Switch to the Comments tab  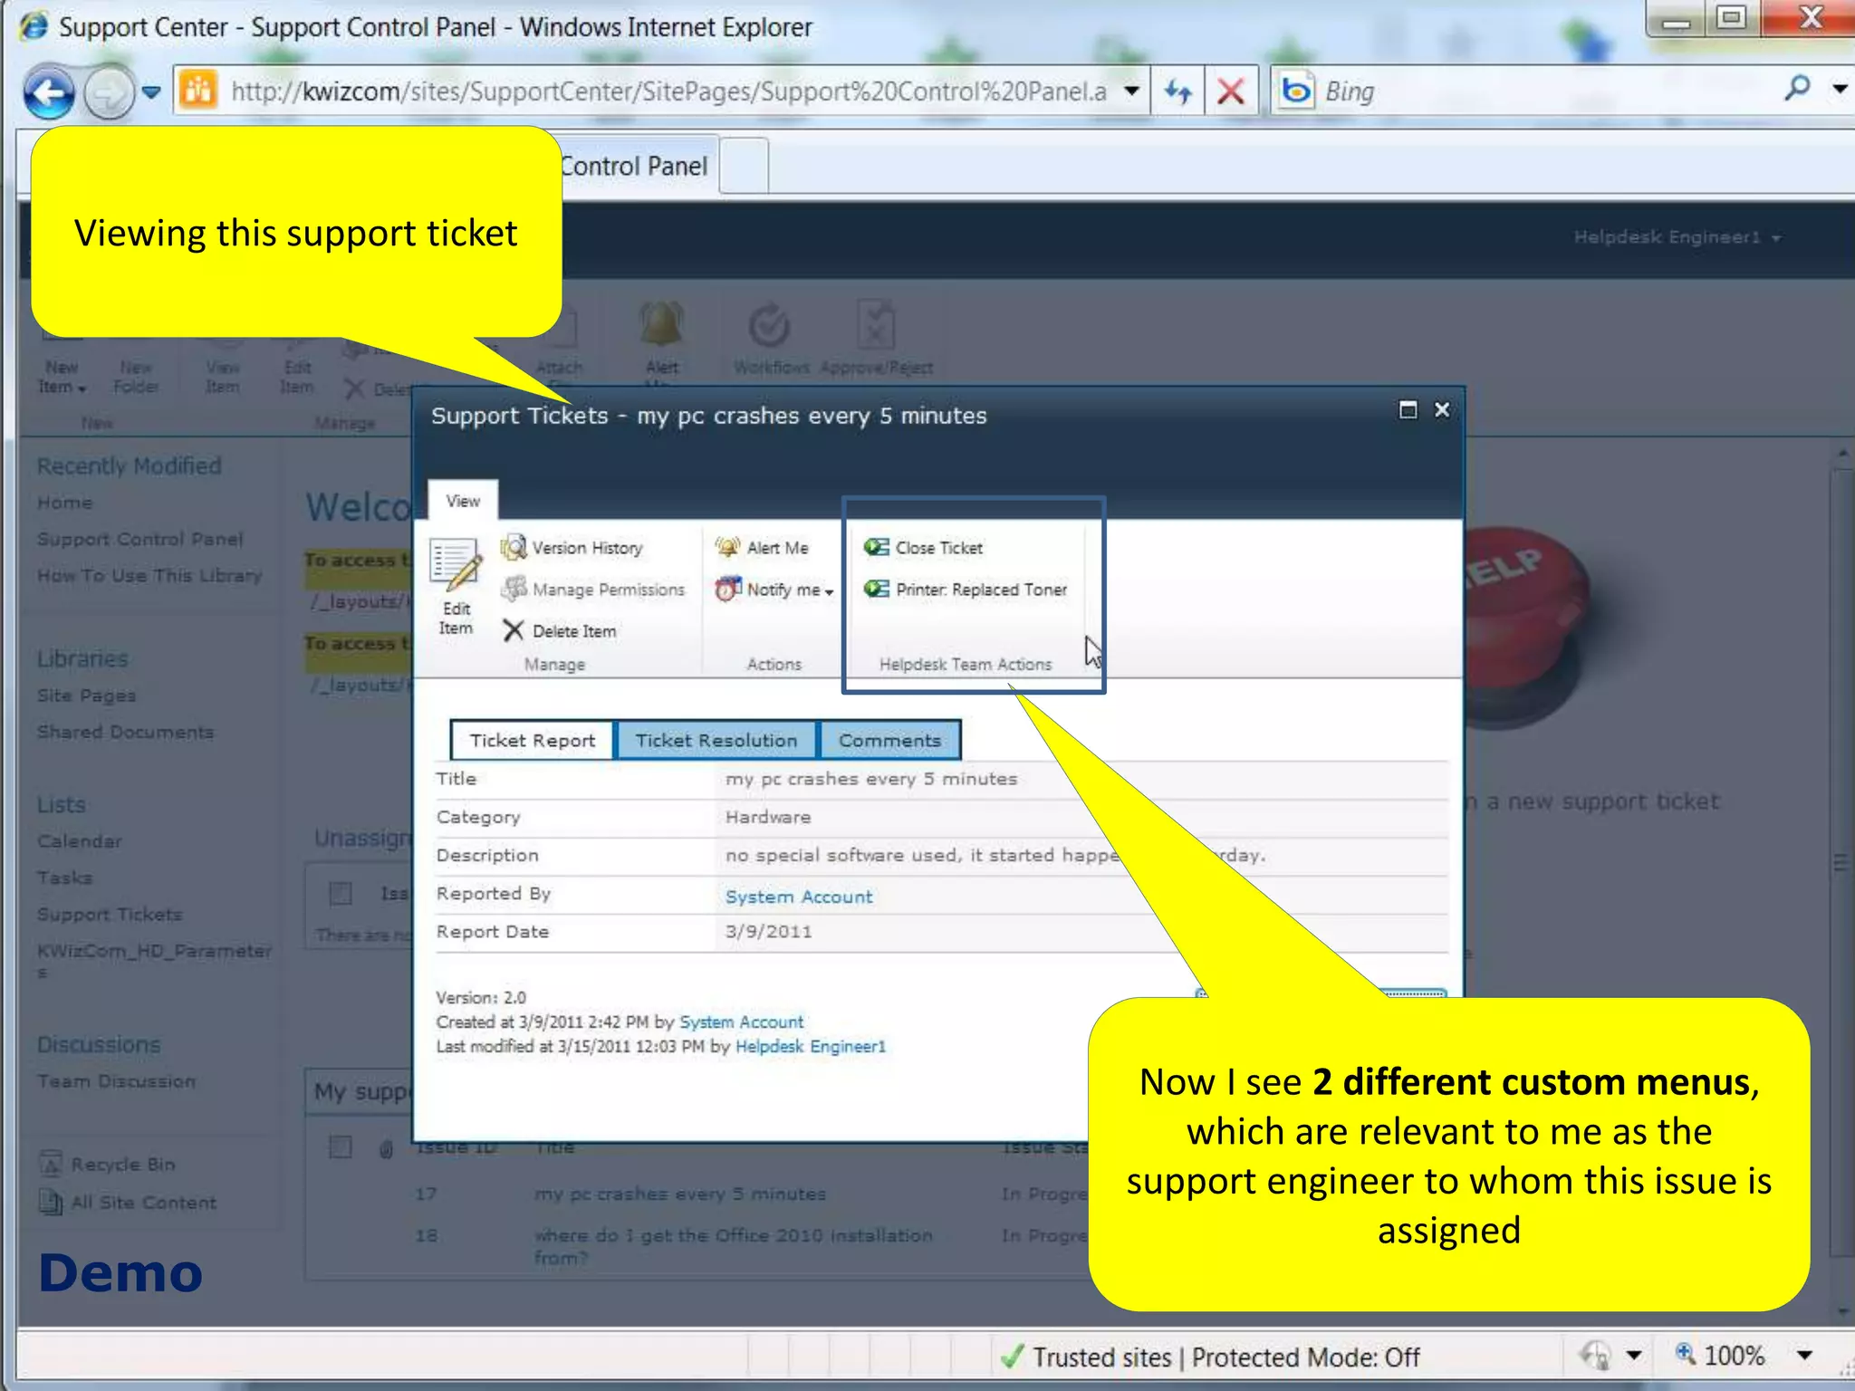point(889,741)
